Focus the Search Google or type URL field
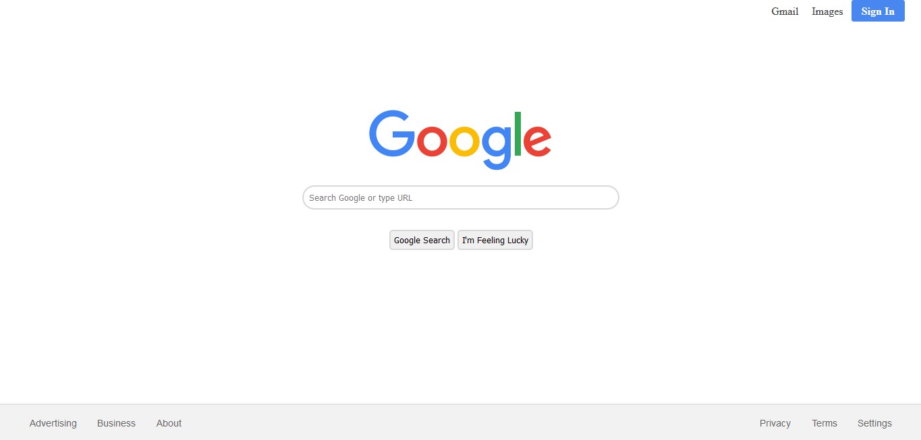Viewport: 921px width, 440px height. point(461,197)
